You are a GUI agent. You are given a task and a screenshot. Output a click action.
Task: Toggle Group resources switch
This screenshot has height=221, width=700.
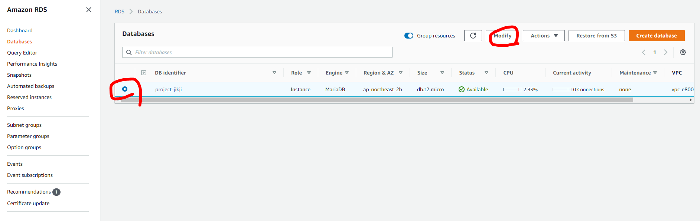pos(409,36)
